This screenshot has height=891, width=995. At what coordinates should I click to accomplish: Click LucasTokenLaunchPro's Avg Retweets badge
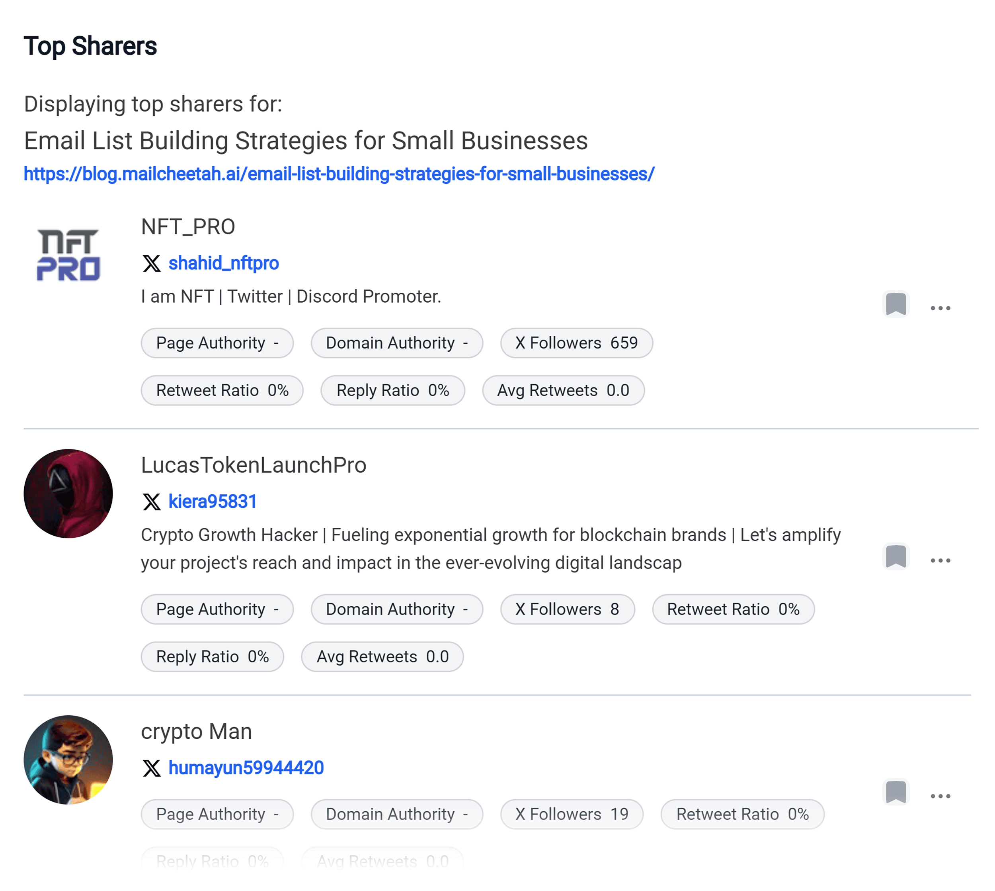(382, 656)
